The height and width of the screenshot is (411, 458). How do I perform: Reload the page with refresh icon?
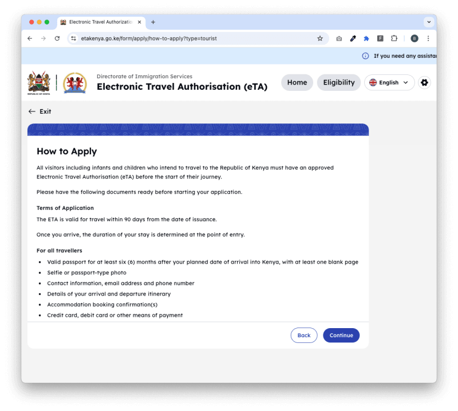coord(57,38)
